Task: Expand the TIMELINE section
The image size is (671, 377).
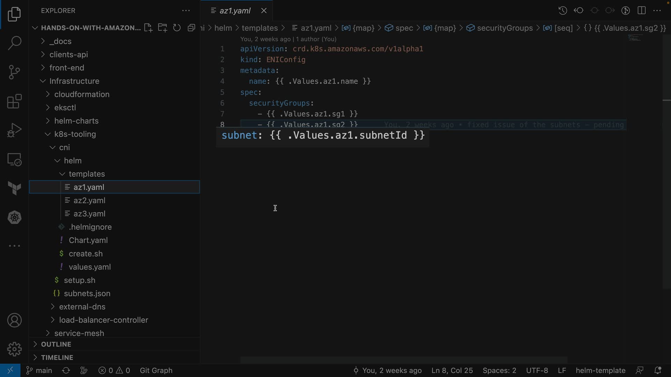Action: tap(57, 357)
